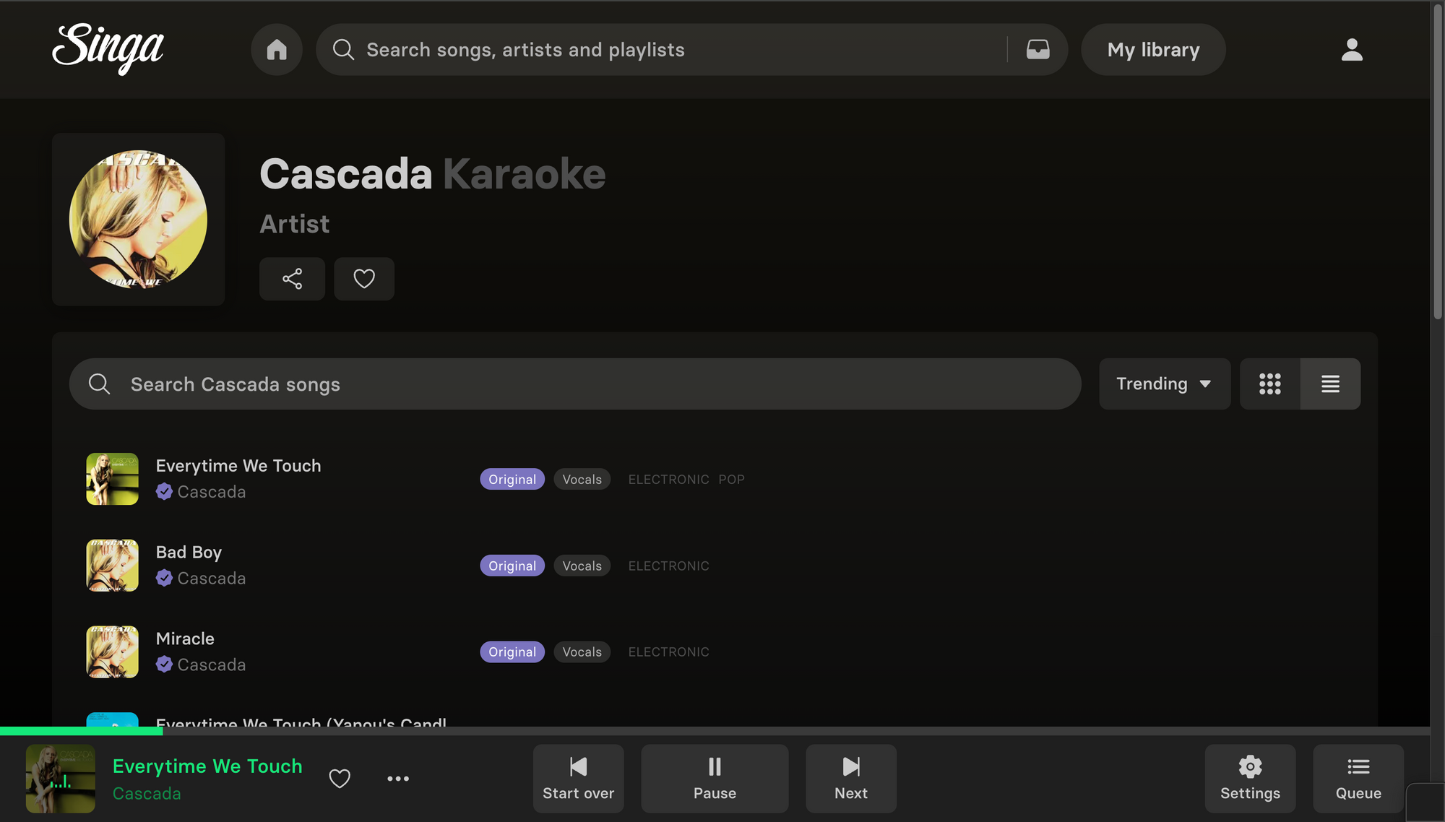The width and height of the screenshot is (1445, 822).
Task: Click the page vertical scrollbar
Action: pyautogui.click(x=1438, y=163)
